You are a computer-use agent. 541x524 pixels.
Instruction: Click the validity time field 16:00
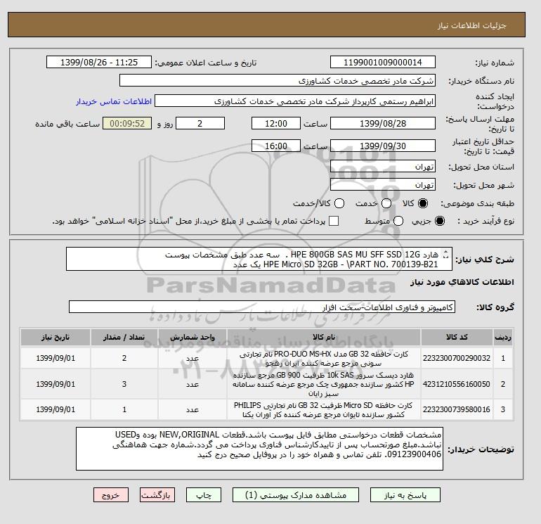[x=275, y=146]
